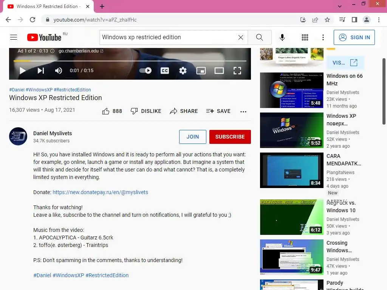The height and width of the screenshot is (290, 387).
Task: Go back in browser
Action: point(8,20)
